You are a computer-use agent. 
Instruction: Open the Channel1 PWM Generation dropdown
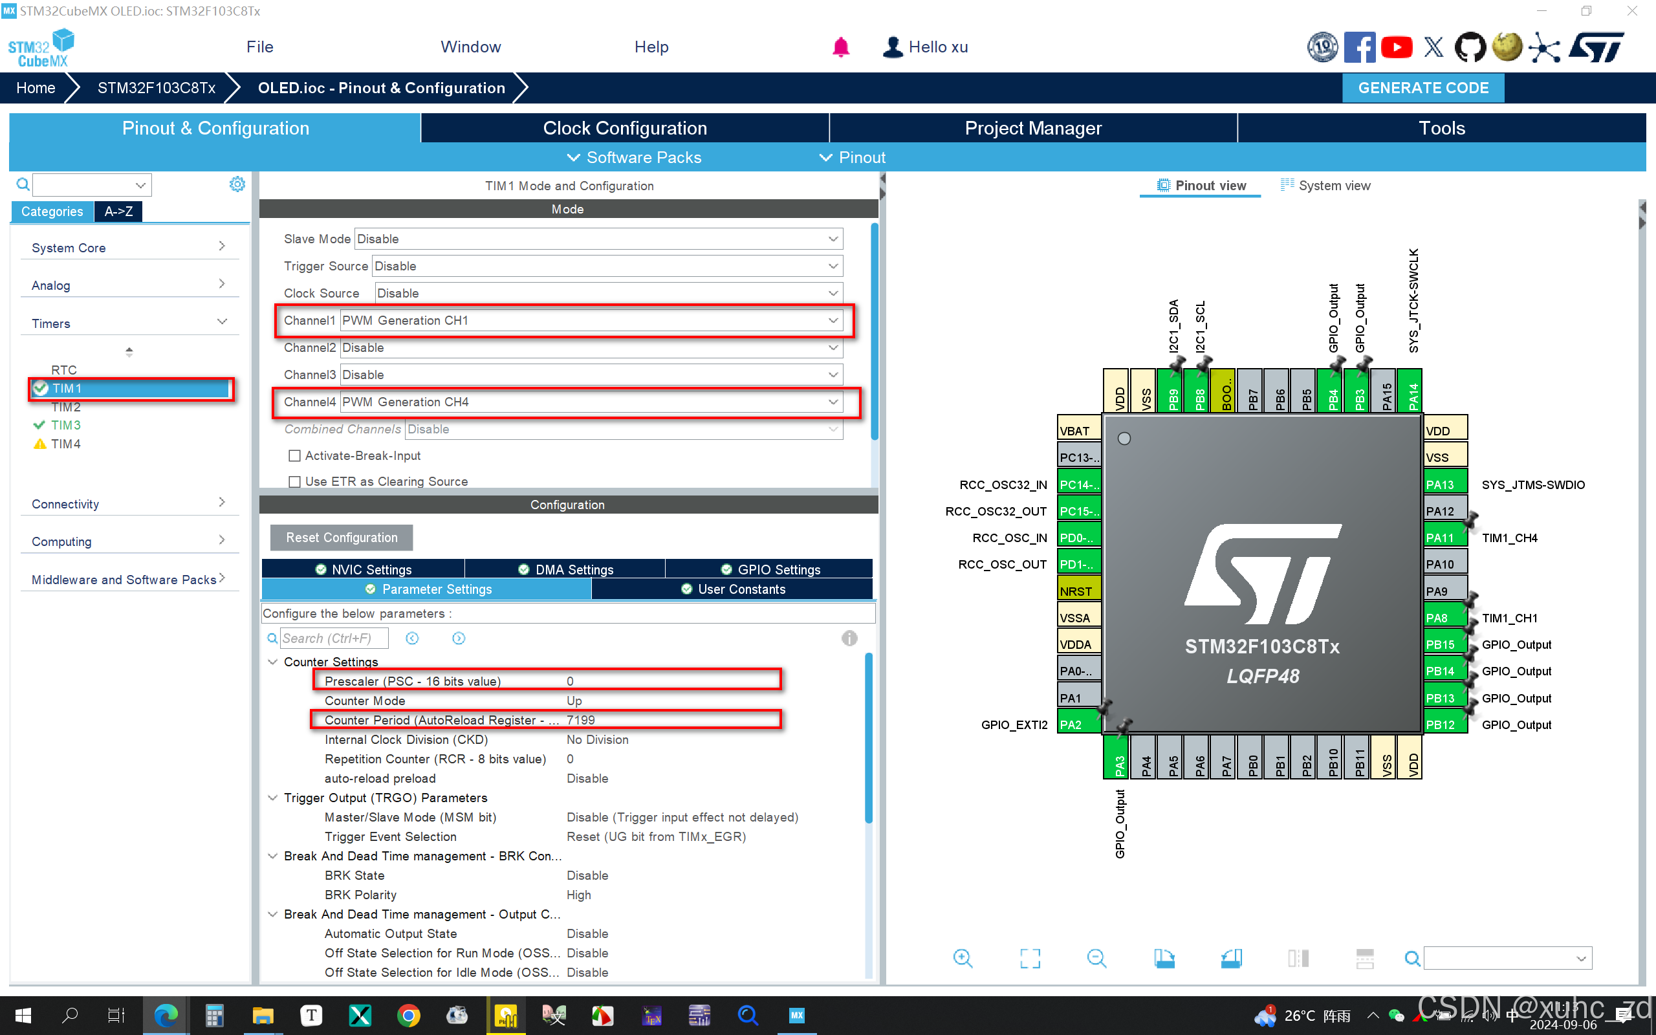[591, 320]
